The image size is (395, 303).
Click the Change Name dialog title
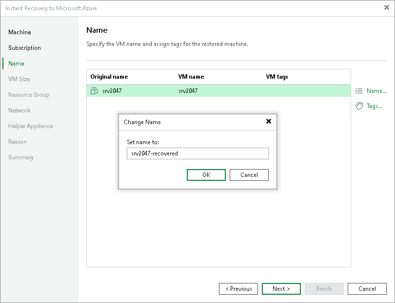[142, 122]
